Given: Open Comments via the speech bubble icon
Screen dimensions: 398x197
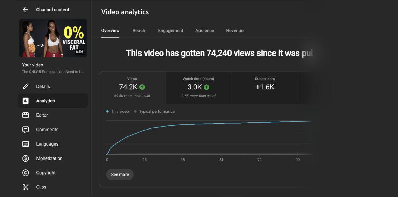Looking at the screenshot, I should pos(25,130).
